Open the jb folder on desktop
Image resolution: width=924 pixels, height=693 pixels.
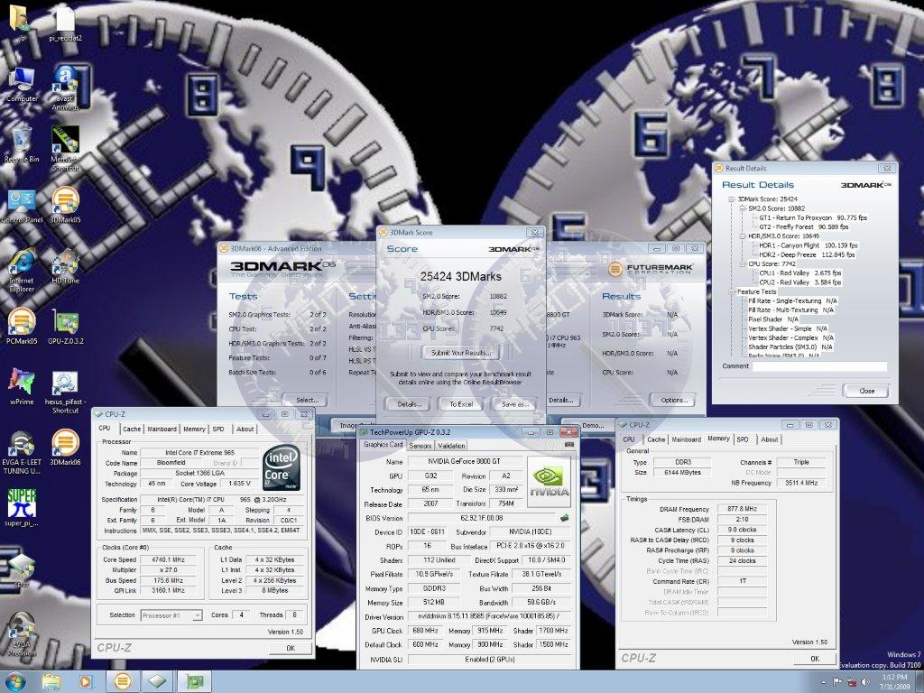(x=20, y=21)
